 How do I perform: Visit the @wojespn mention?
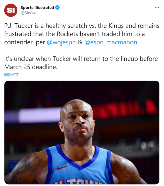pos(61,42)
